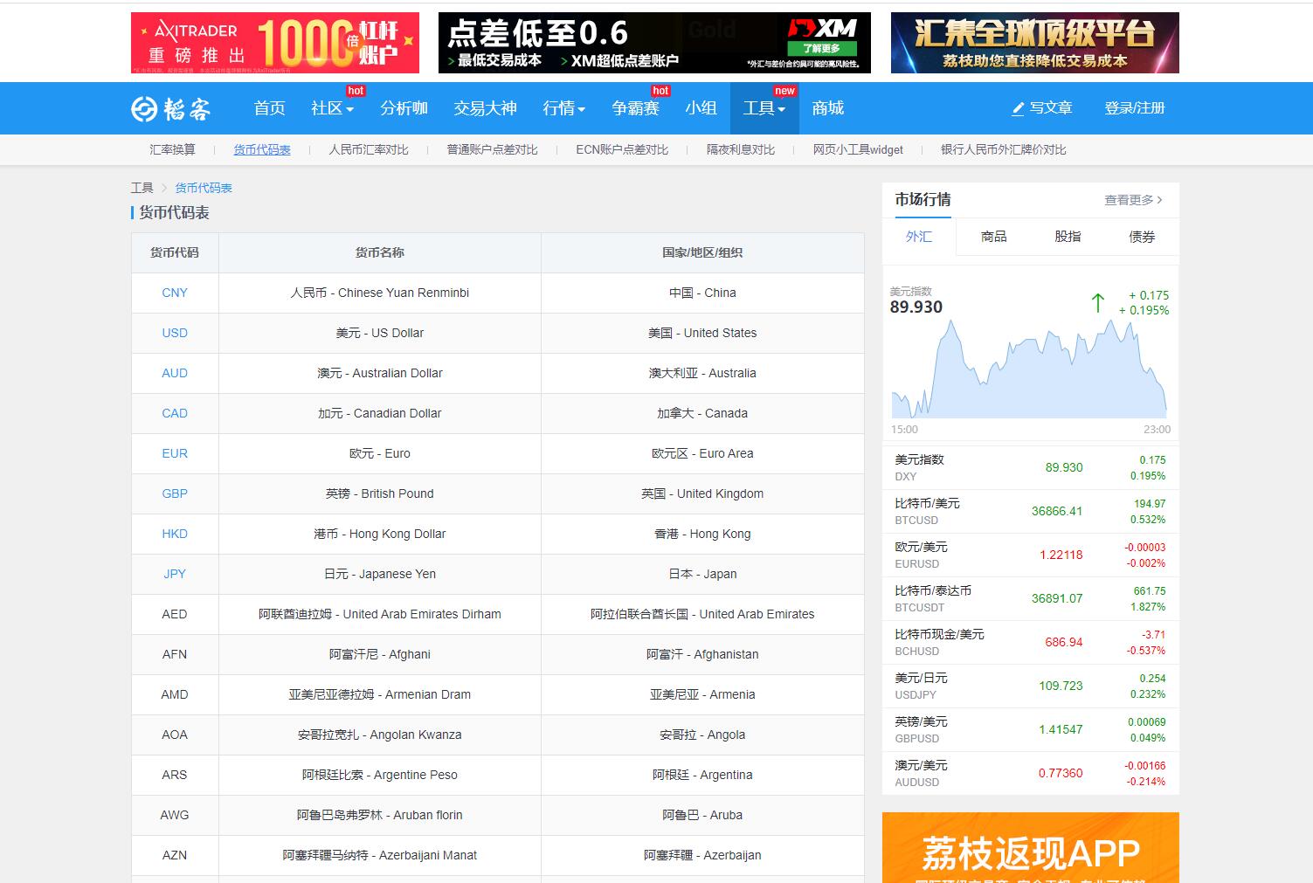Image resolution: width=1313 pixels, height=883 pixels.
Task: Switch to the 商品 market tab
Action: pos(993,237)
